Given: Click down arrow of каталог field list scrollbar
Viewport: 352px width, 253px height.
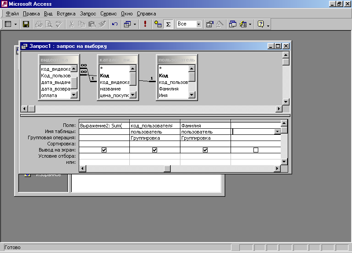Looking at the screenshot, I should 133,95.
